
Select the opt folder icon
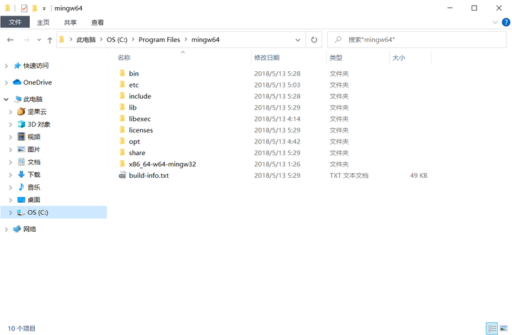click(122, 141)
